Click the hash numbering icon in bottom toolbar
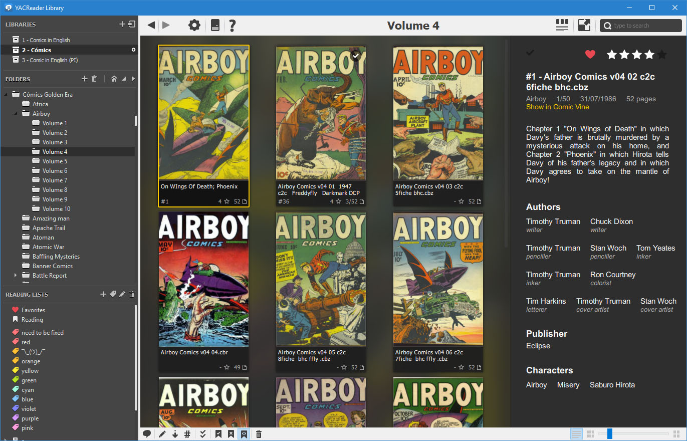 187,434
